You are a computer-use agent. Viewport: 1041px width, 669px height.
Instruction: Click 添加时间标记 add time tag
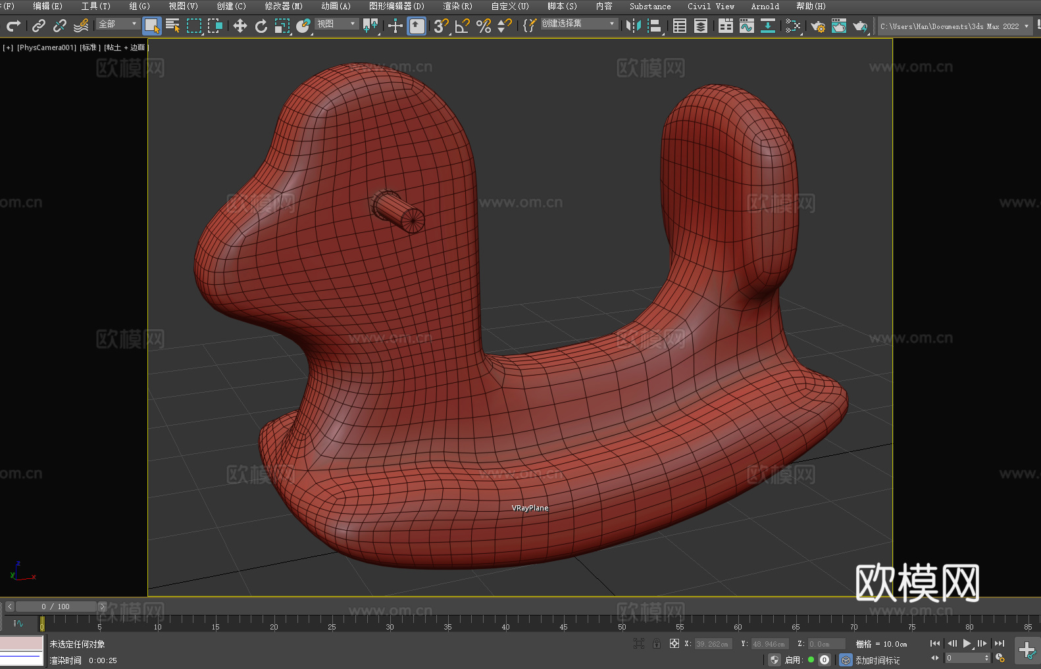(x=877, y=660)
